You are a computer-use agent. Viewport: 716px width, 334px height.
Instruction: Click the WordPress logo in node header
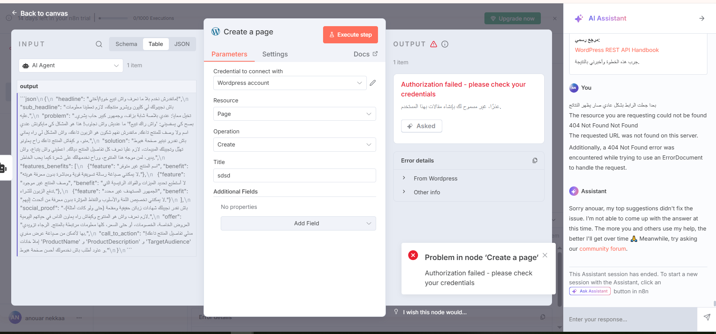216,32
